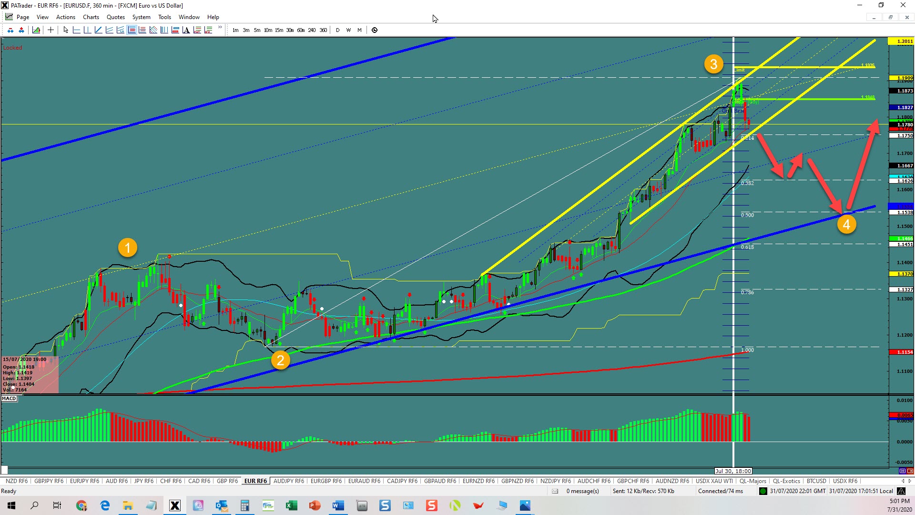Open the Windows Start menu
Screen dimensions: 915x515
pyautogui.click(x=11, y=505)
